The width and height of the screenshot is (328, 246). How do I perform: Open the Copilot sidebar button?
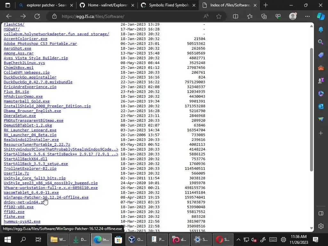point(321,16)
